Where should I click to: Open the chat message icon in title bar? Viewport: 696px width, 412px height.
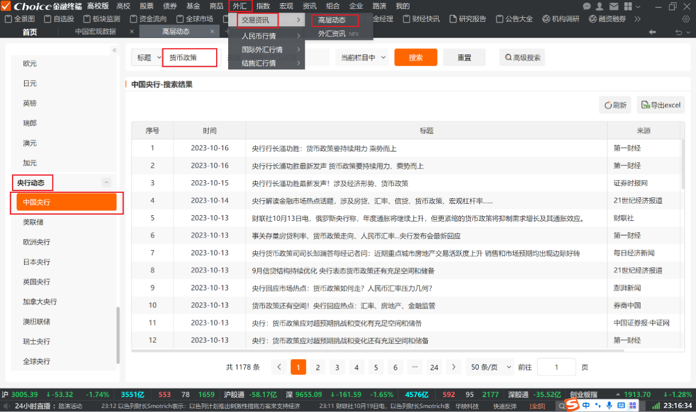(587, 6)
